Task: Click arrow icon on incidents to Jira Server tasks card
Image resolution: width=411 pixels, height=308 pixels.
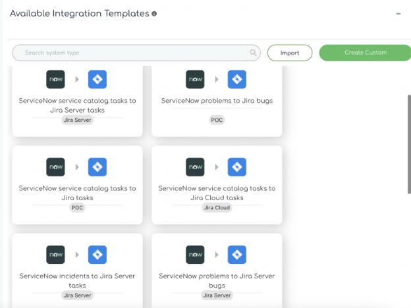Action: point(77,255)
